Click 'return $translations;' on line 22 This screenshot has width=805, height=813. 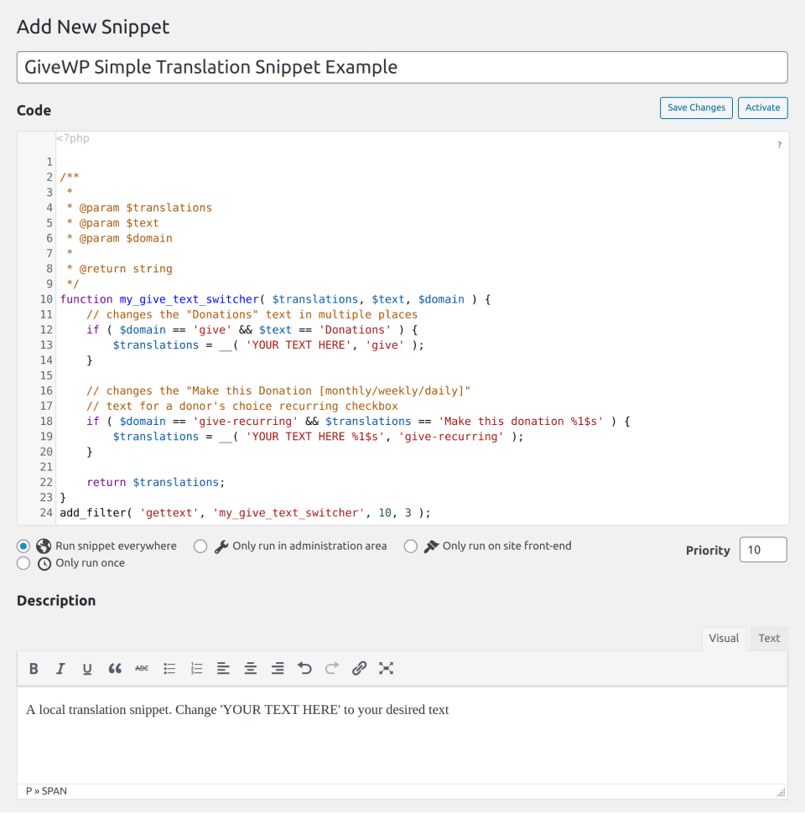coord(156,482)
